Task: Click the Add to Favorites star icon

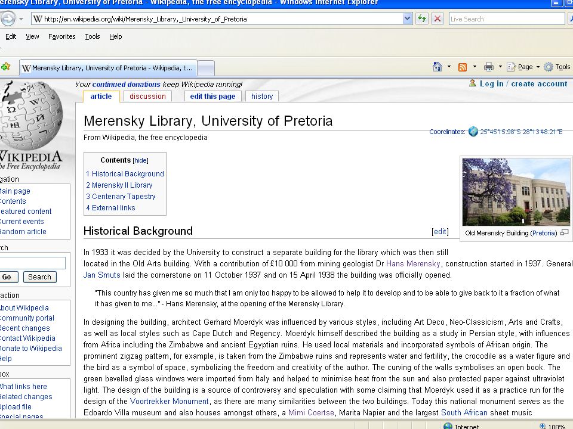Action: pyautogui.click(x=5, y=67)
